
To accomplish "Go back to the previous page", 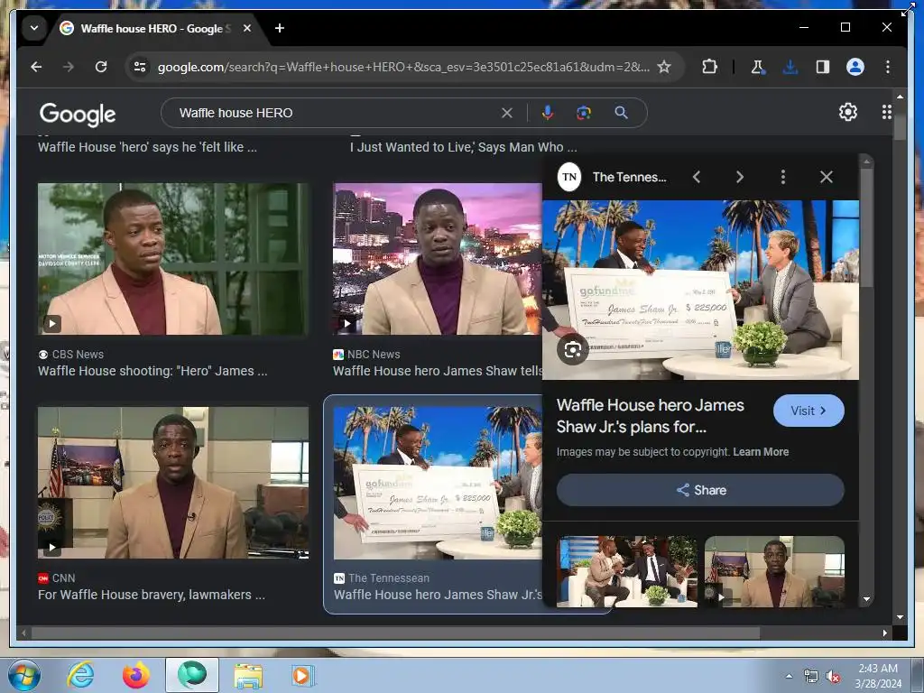I will [x=36, y=67].
